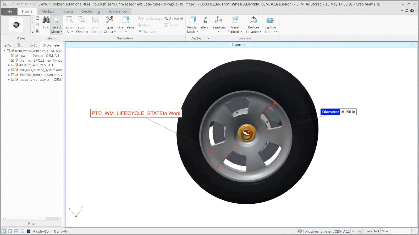Open the File menu
This screenshot has width=419, height=235.
pos(9,11)
